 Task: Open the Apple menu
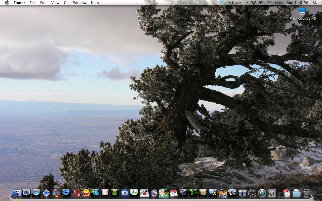click(7, 3)
